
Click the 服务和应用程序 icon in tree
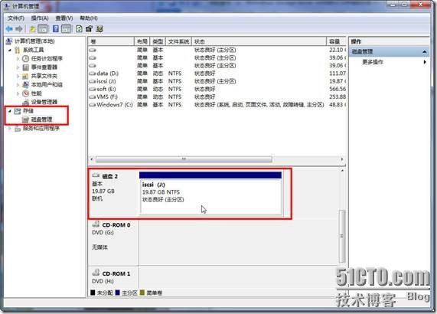click(18, 128)
